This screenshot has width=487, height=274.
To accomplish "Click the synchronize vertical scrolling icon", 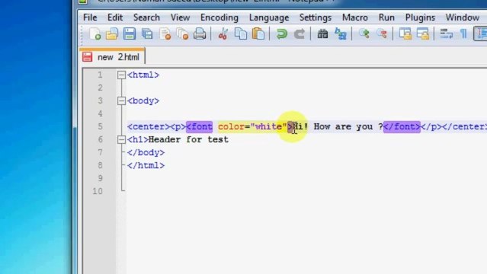I will tap(405, 33).
